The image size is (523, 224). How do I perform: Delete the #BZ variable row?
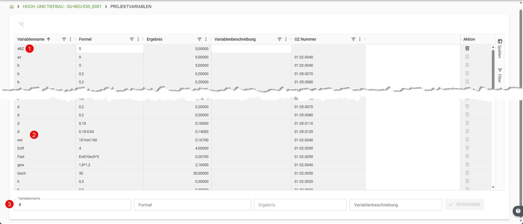(467, 48)
